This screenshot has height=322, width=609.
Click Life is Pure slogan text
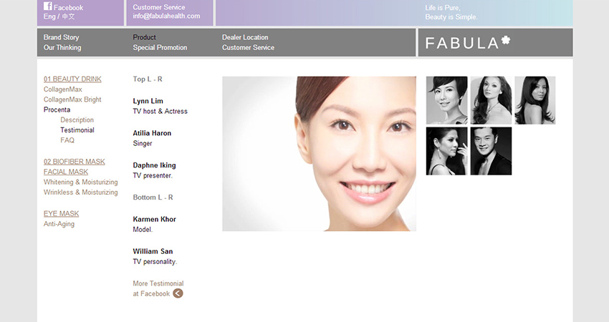pos(442,8)
